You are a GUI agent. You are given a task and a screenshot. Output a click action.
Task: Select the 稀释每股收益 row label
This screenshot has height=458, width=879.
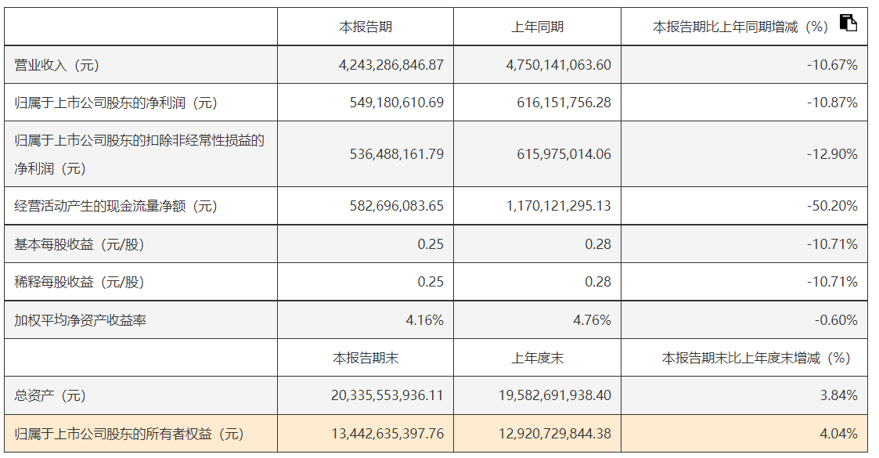[x=79, y=282]
